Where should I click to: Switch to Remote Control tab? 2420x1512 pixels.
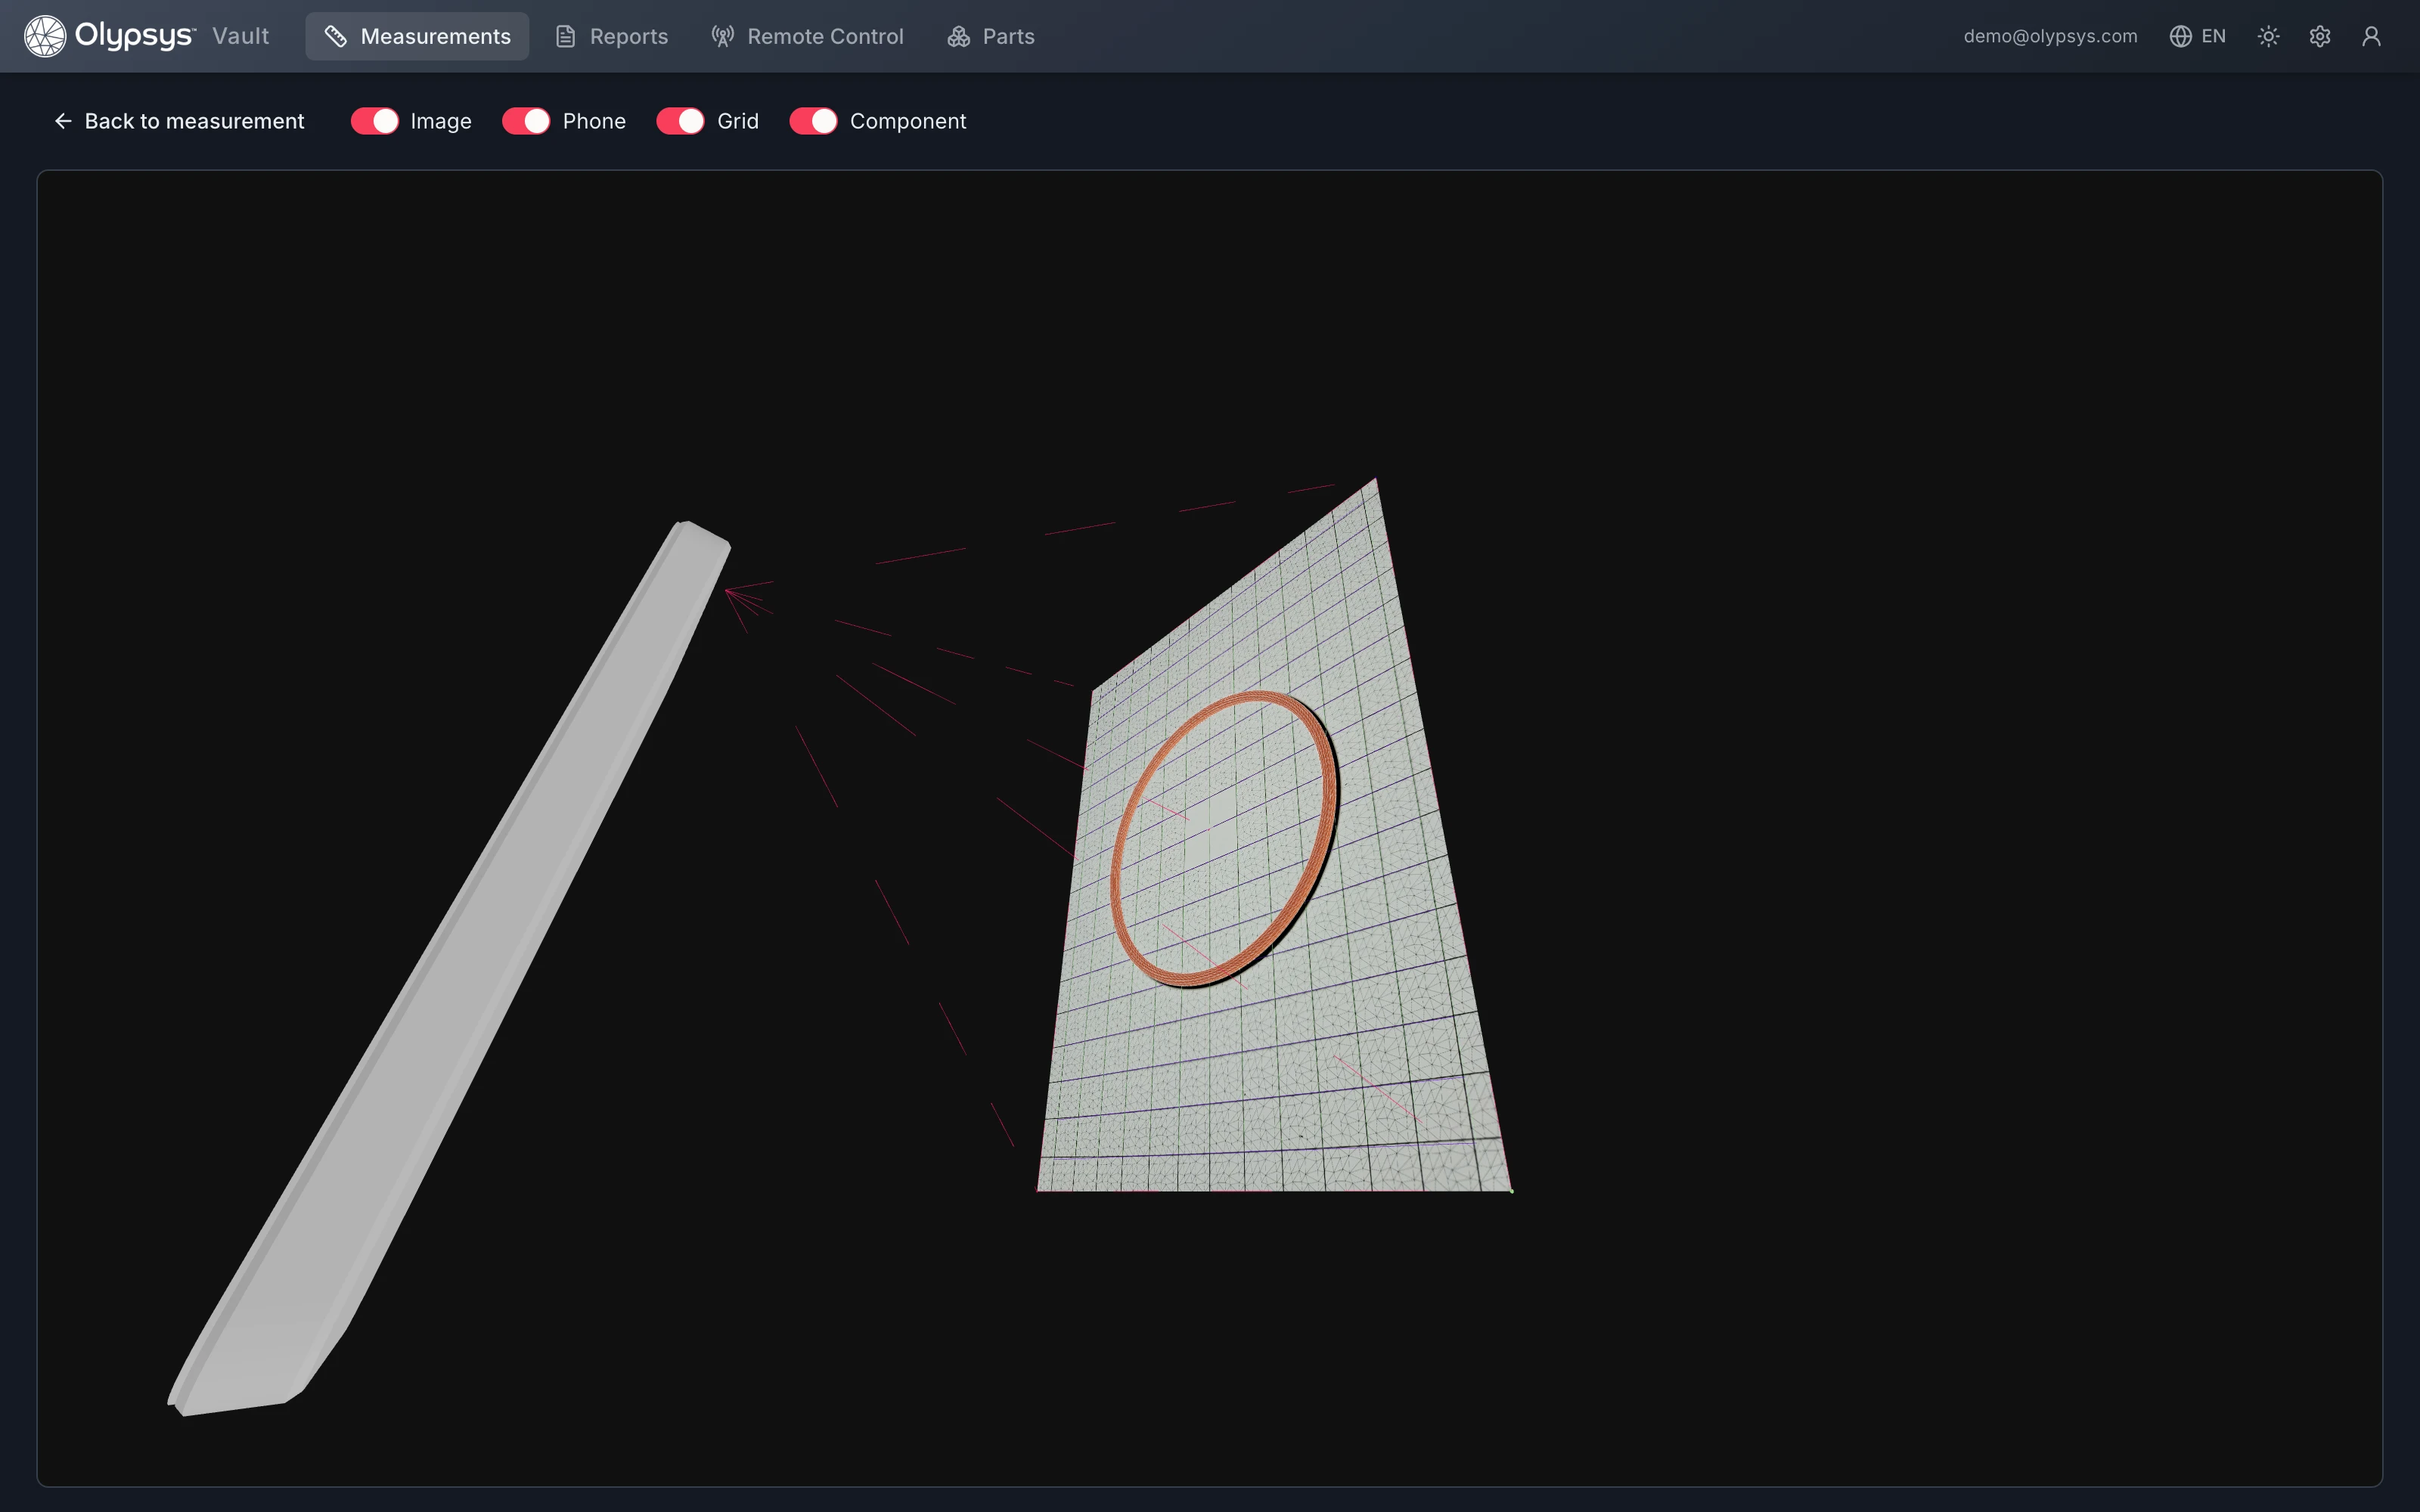click(807, 36)
